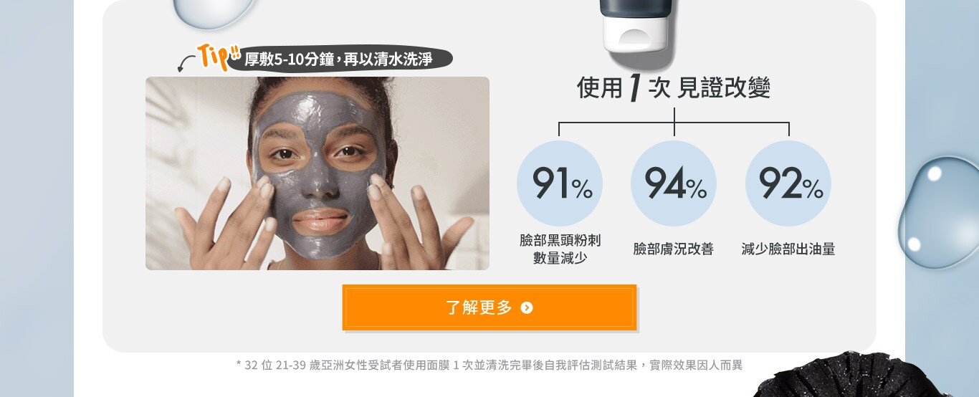This screenshot has width=979, height=397.
Task: Click the 使用1次 見證改變 heading
Action: pos(674,88)
